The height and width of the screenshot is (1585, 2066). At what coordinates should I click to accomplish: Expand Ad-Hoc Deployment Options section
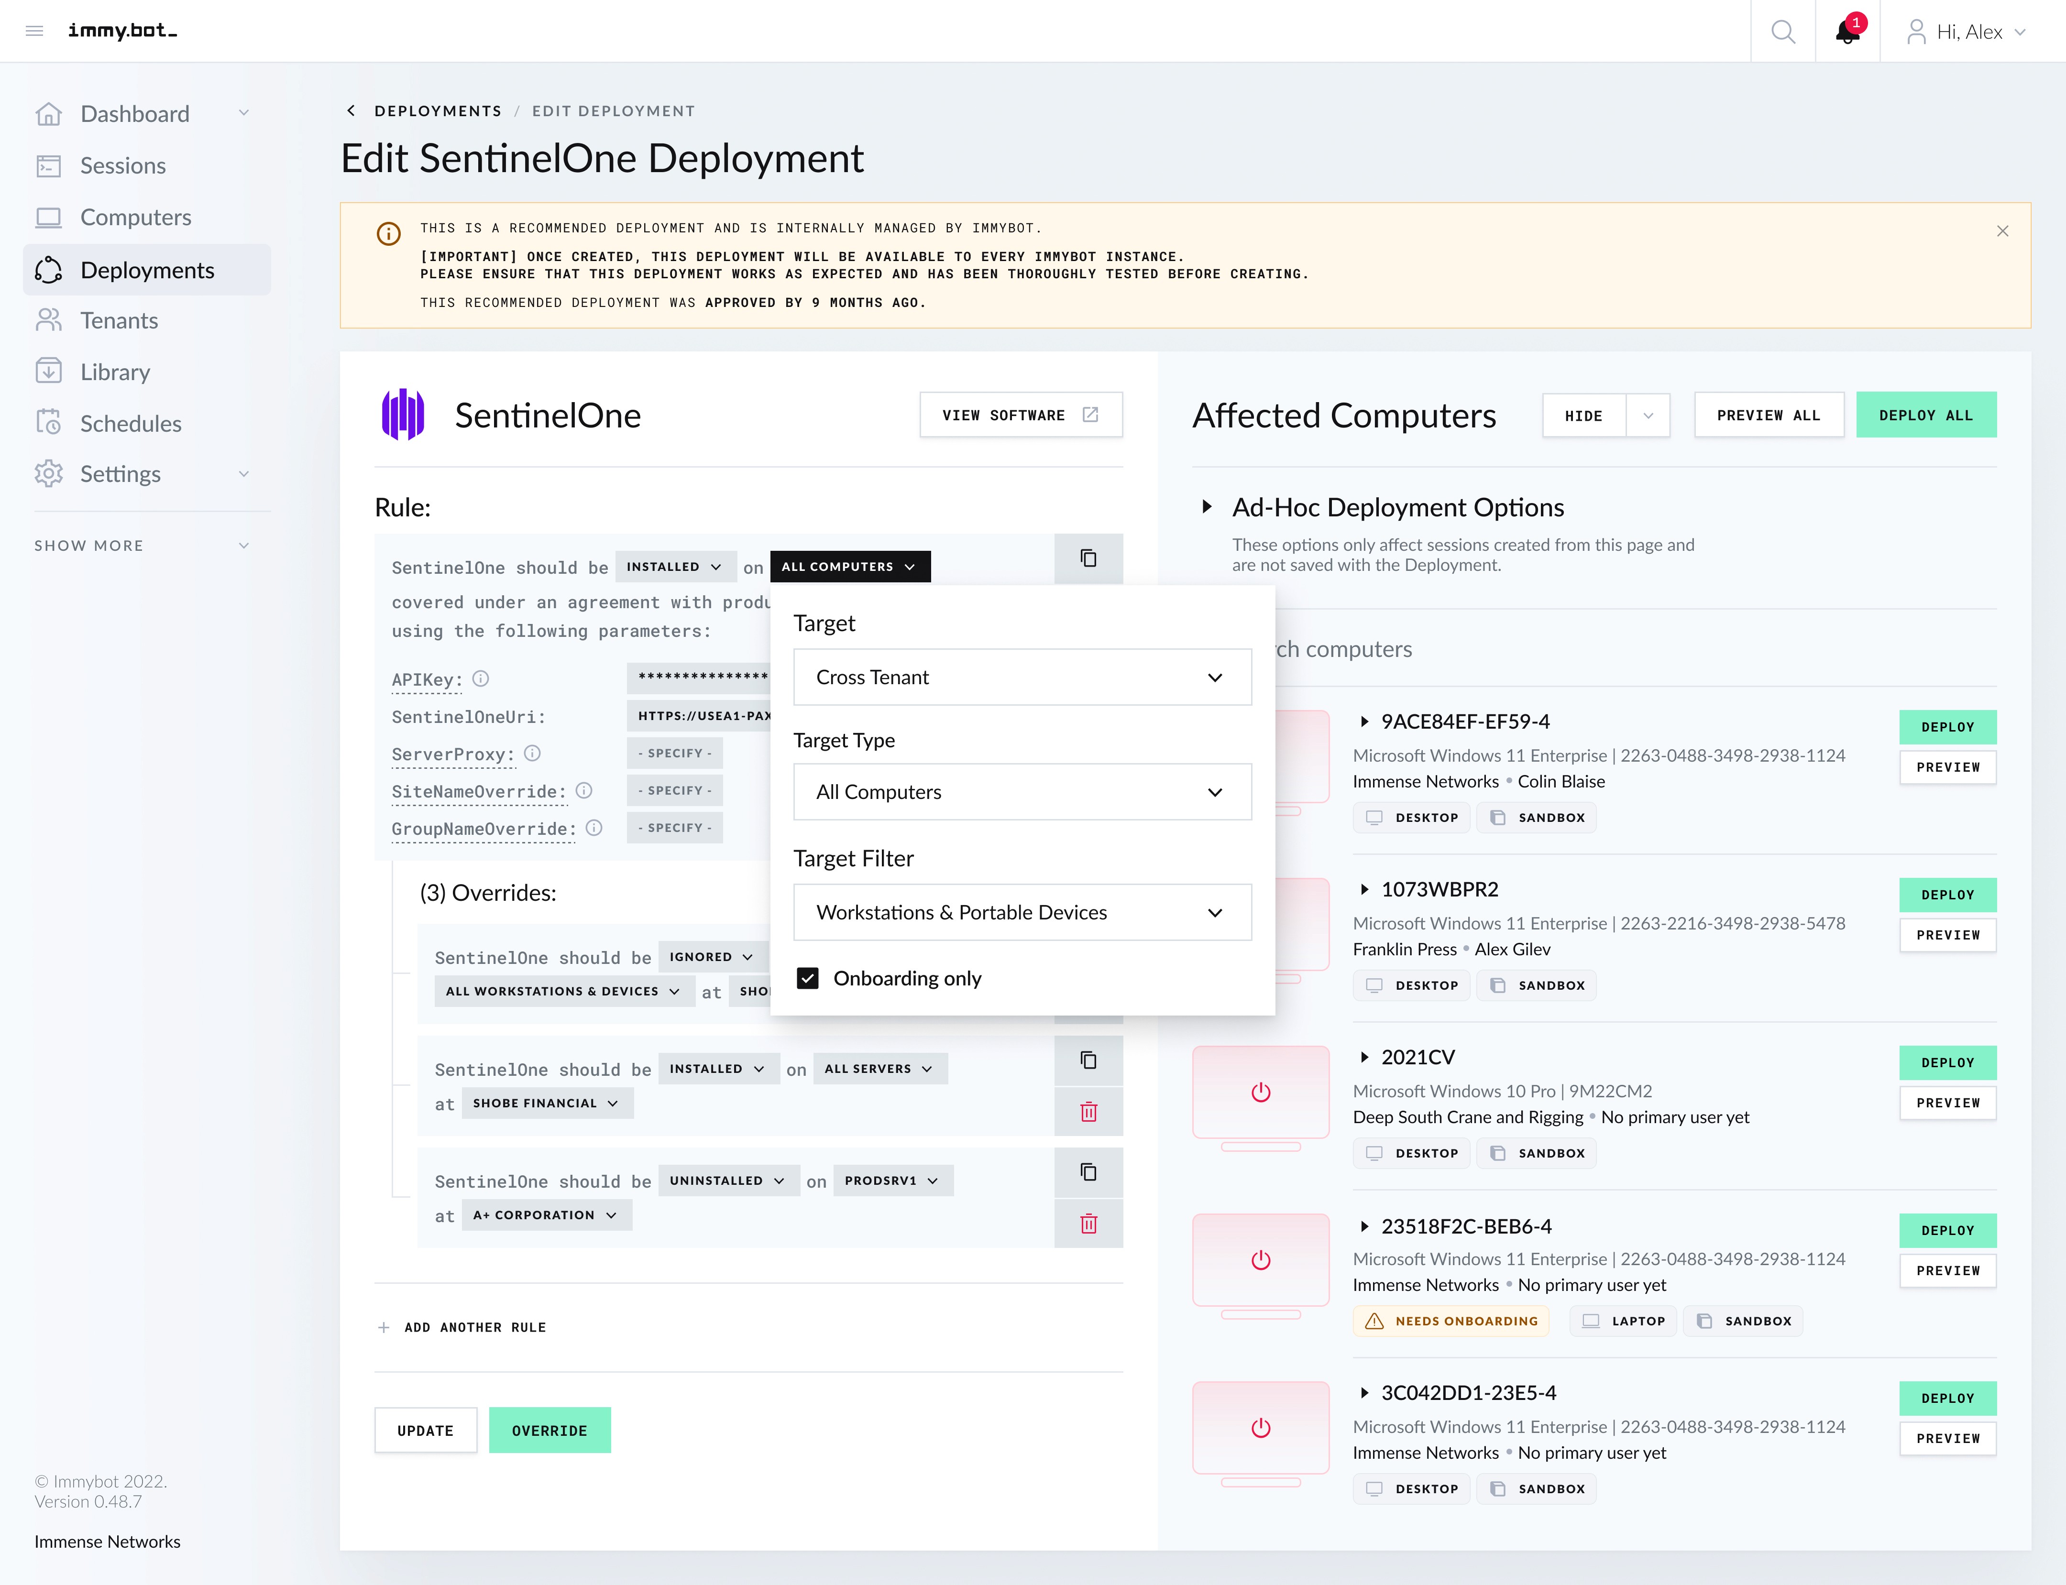[1206, 507]
